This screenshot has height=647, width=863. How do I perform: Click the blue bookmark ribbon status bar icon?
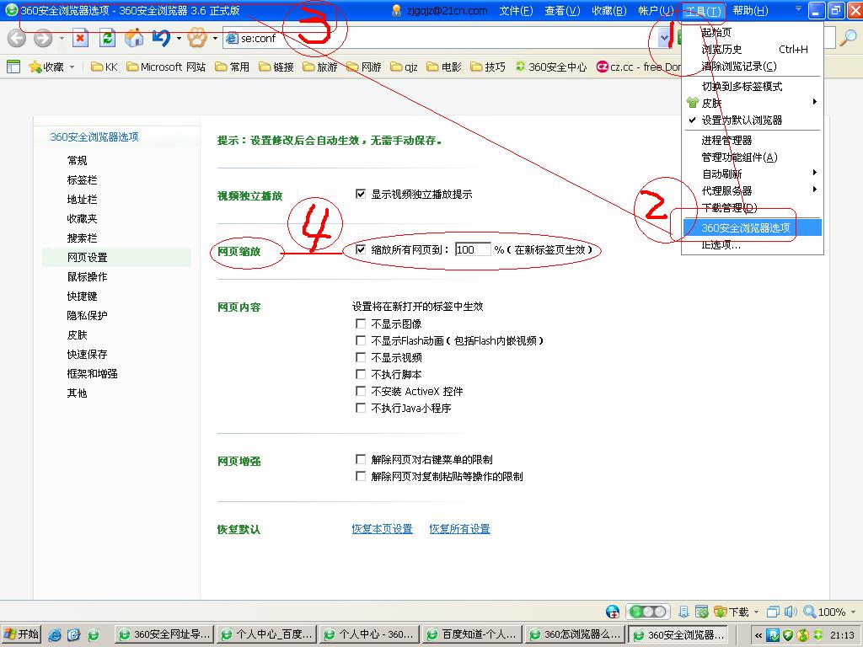click(684, 612)
